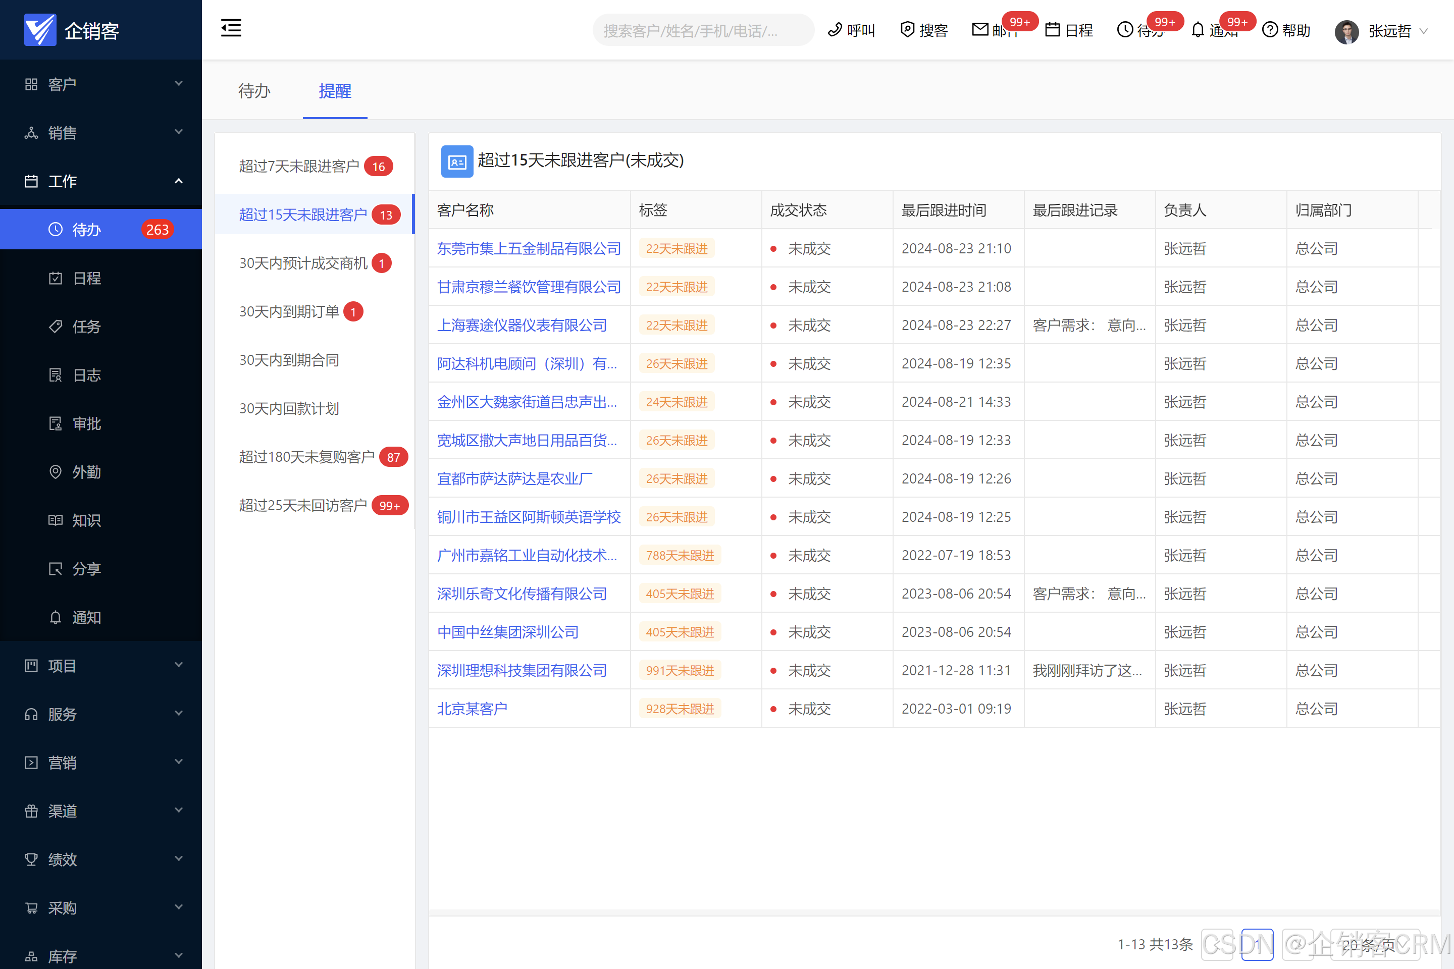The width and height of the screenshot is (1454, 969).
Task: Switch to the 待办 tab
Action: point(254,91)
